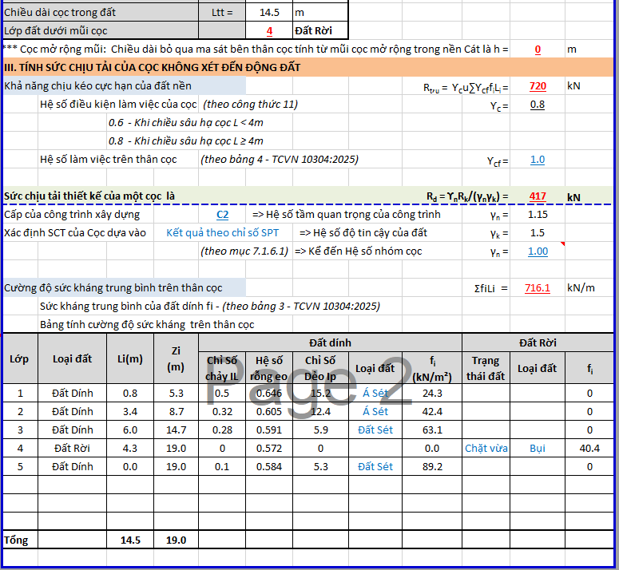Click the blue pile group factor 1.00
The height and width of the screenshot is (570, 619).
538,251
